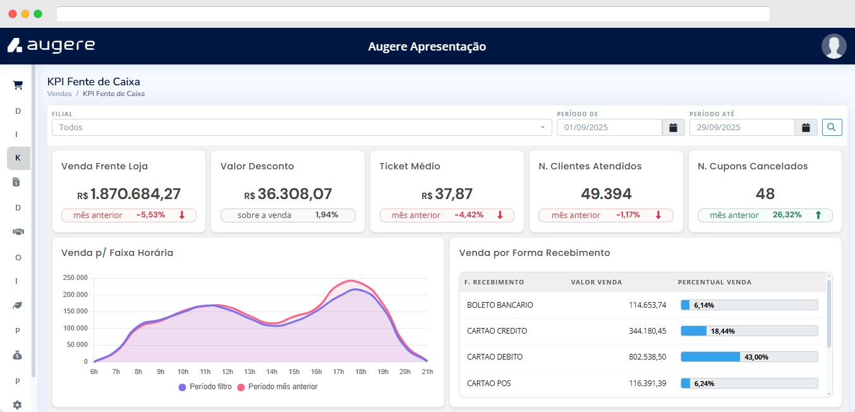Viewport: 855px width, 412px height.
Task: Expand the Filial dropdown showing Todos
Action: click(302, 128)
